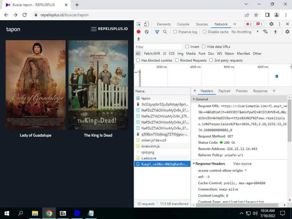292x219 pixels.
Task: Open the Response tab
Action: (x=260, y=91)
